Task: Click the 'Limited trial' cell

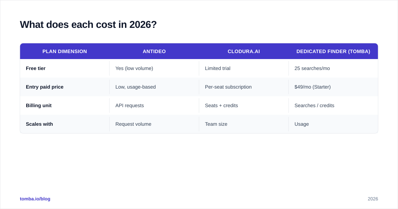Action: coord(244,68)
